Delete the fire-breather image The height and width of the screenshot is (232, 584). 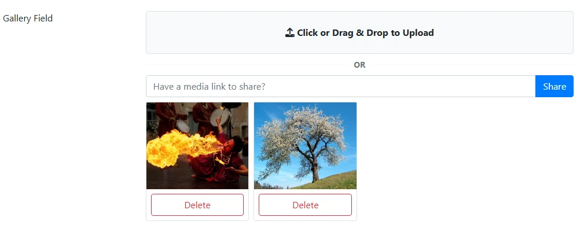point(197,205)
